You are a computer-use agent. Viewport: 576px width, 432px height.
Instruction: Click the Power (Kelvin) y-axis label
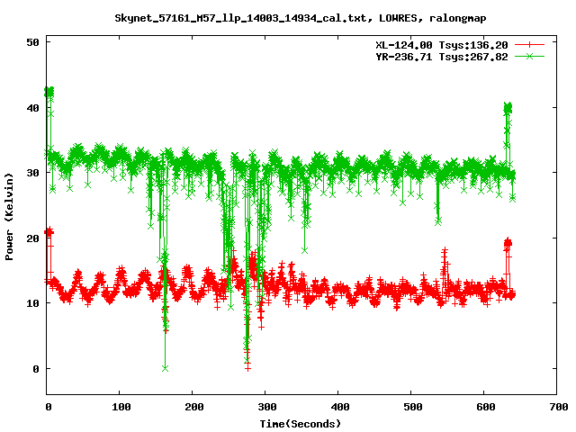9,217
